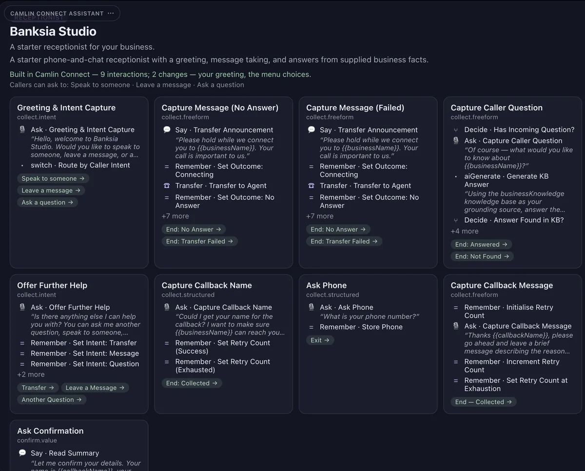Open the Camlin Connect Assistant ellipsis menu
Screen dimensions: 585x471
pyautogui.click(x=111, y=14)
